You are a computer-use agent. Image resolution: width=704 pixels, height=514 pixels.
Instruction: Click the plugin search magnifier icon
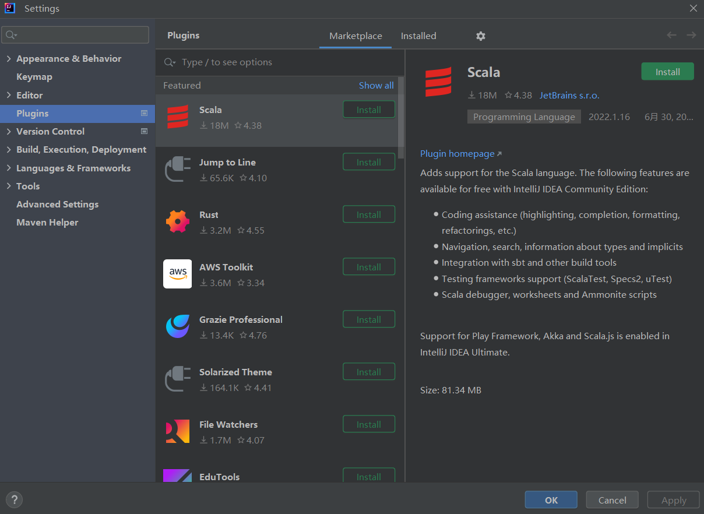tap(170, 62)
